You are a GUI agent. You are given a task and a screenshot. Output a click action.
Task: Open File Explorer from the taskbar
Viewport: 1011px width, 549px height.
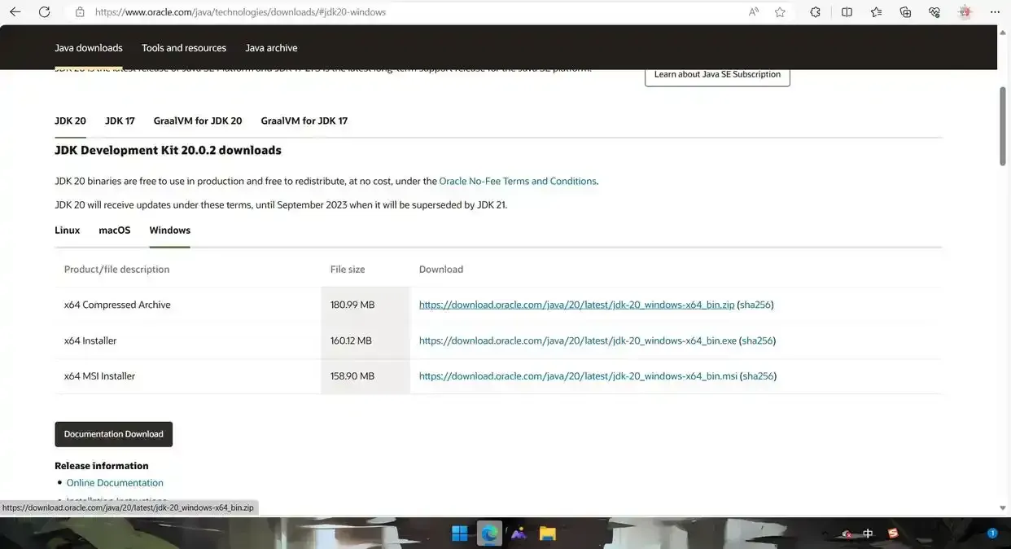coord(547,534)
